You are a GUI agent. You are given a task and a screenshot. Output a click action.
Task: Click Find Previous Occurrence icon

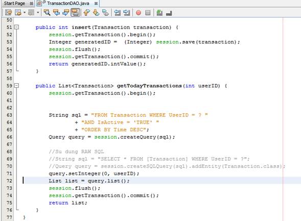(x=56, y=13)
